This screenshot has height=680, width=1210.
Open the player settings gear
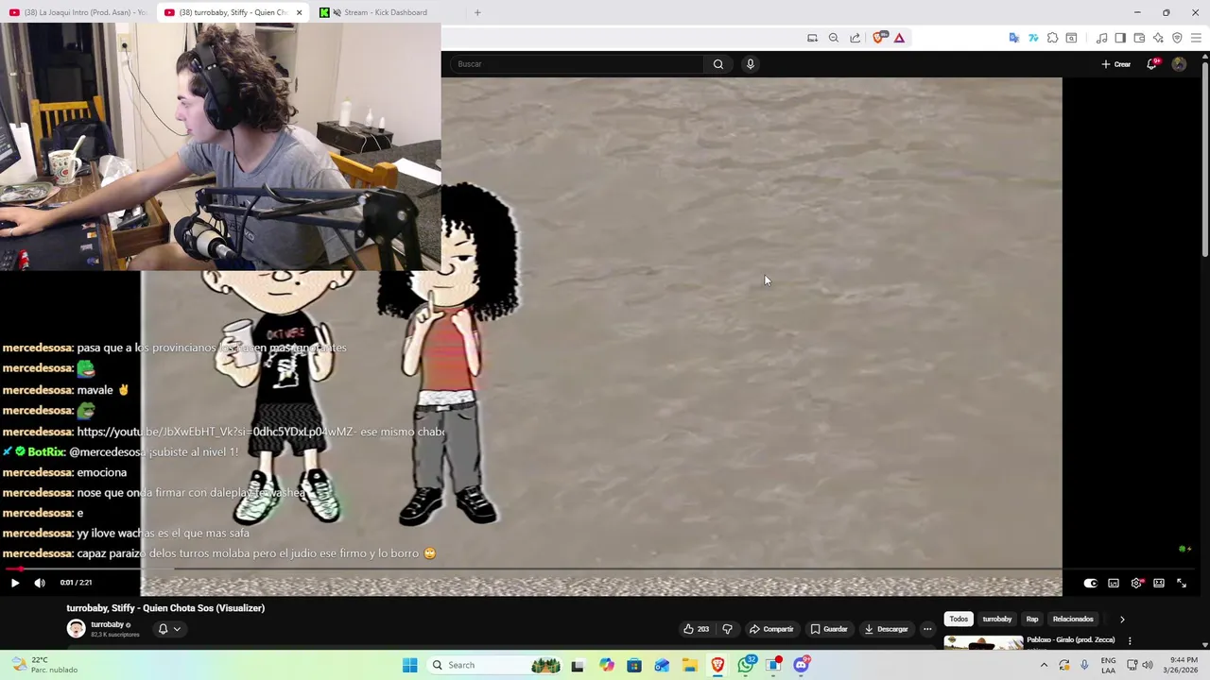coord(1136,584)
